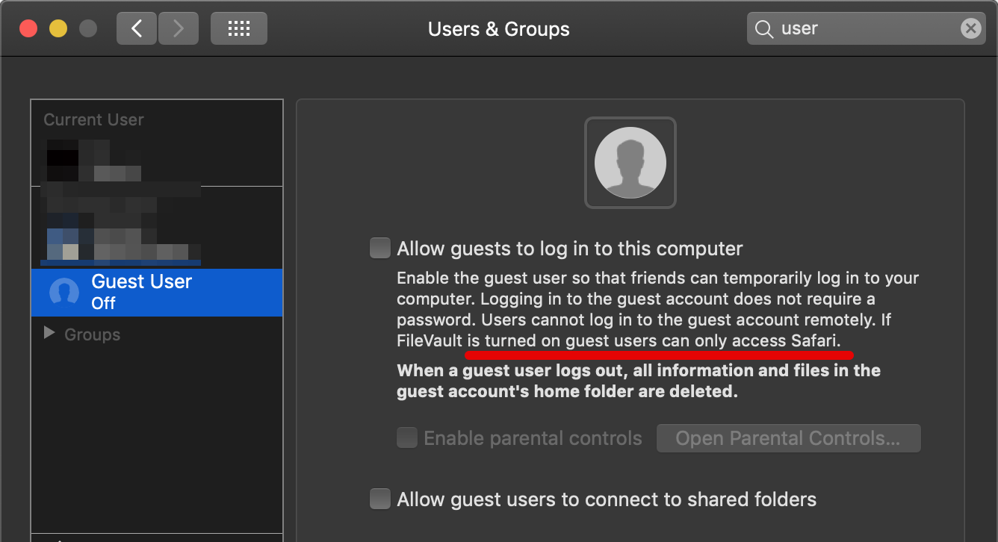
Task: Show all preferences via grid icon
Action: click(x=238, y=29)
